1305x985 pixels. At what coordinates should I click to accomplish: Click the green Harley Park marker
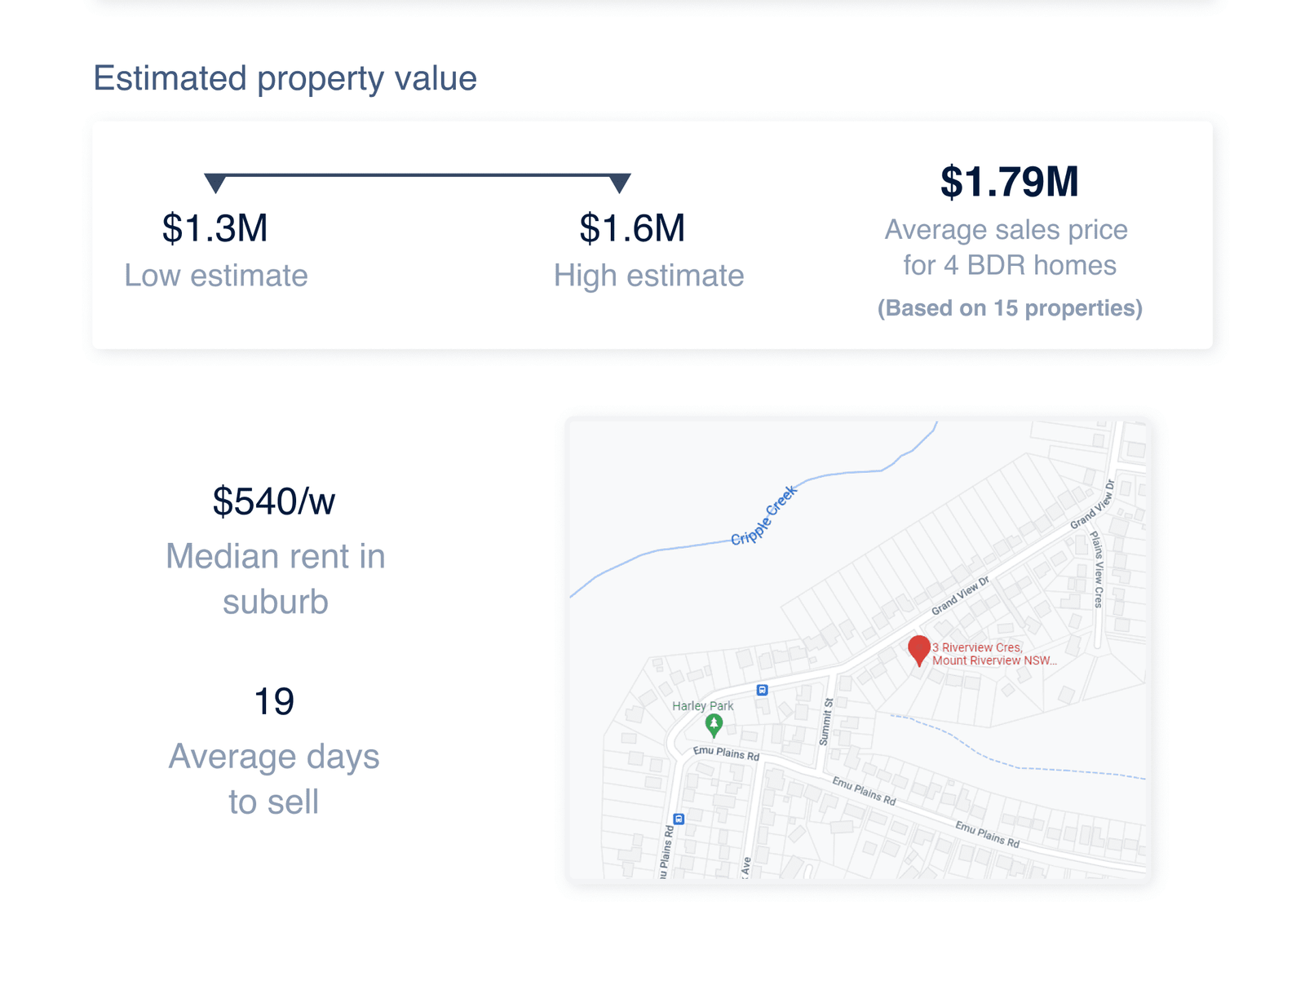[714, 725]
